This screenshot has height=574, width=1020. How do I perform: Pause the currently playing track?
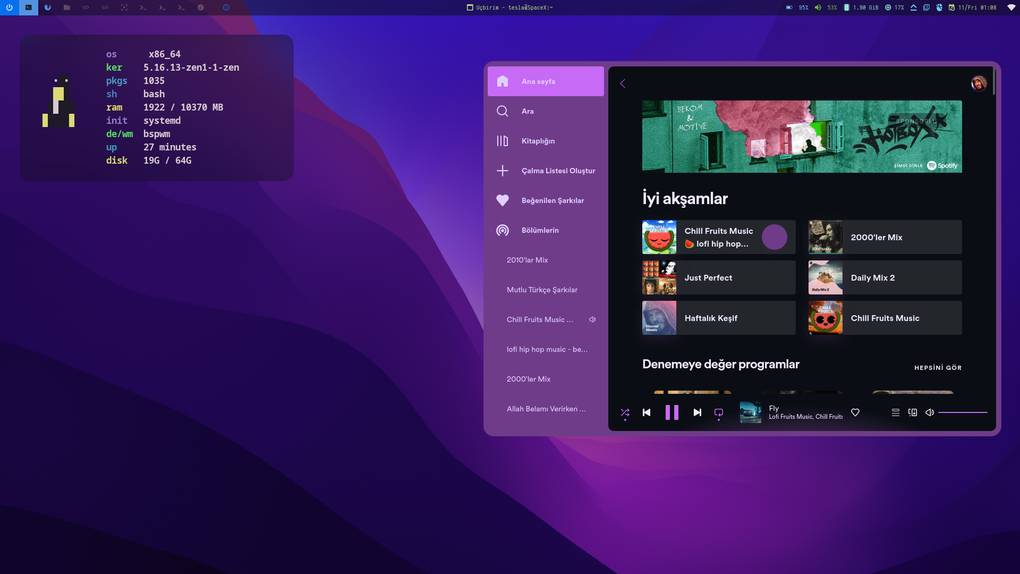click(672, 412)
